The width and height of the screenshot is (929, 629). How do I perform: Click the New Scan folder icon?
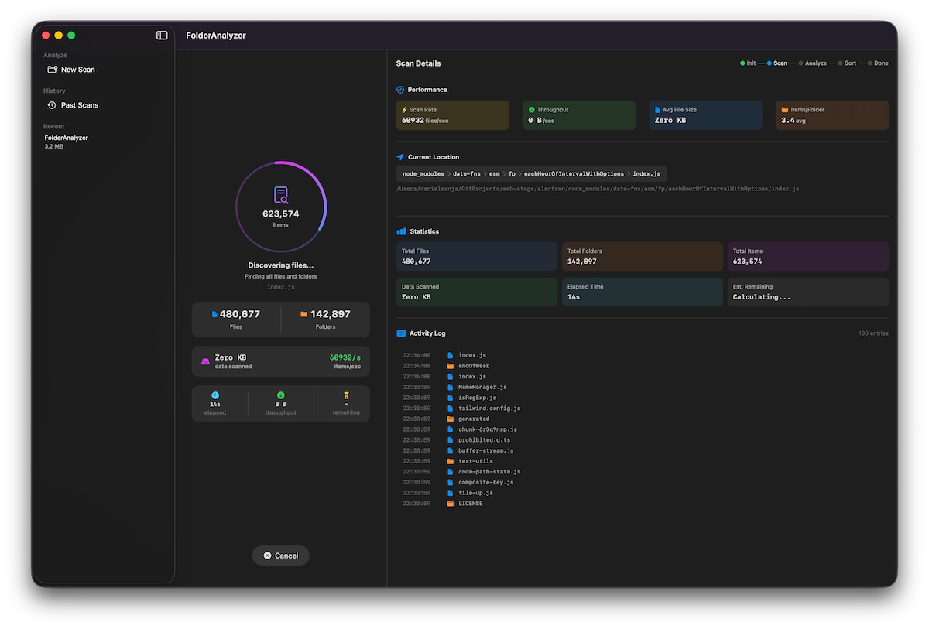(52, 70)
